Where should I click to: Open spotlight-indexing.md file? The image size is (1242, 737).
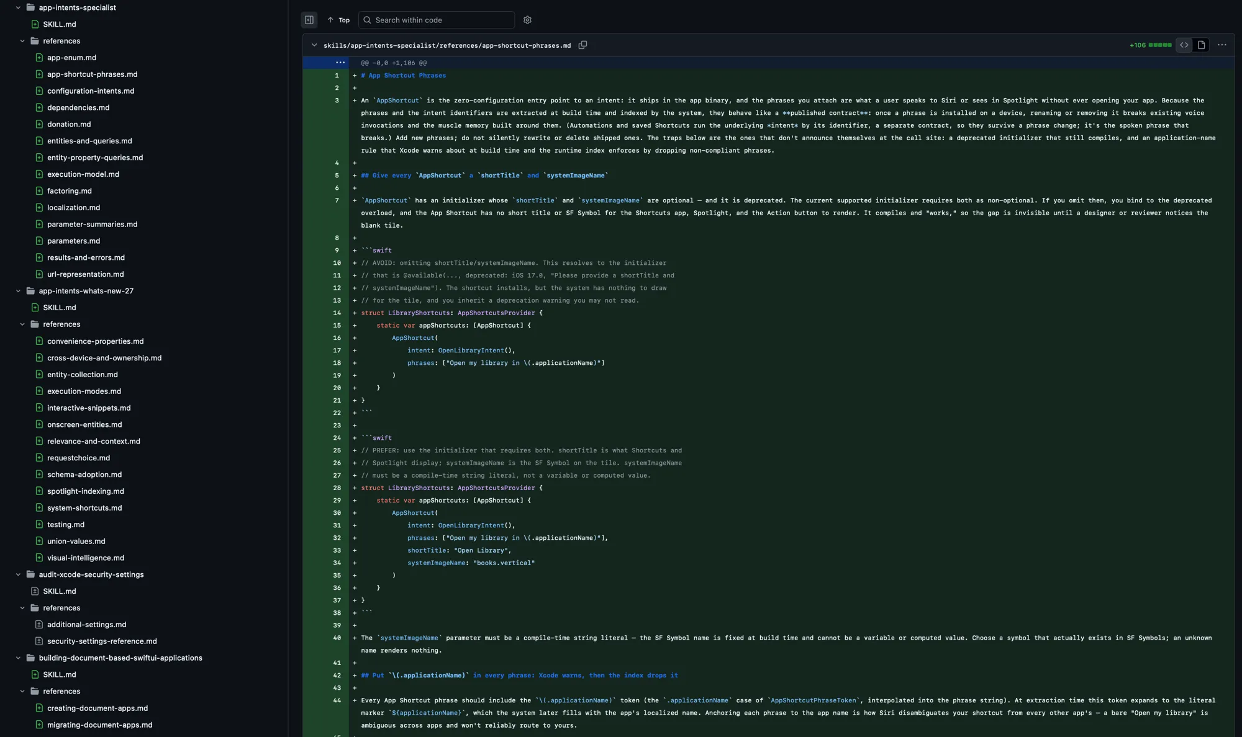[85, 491]
